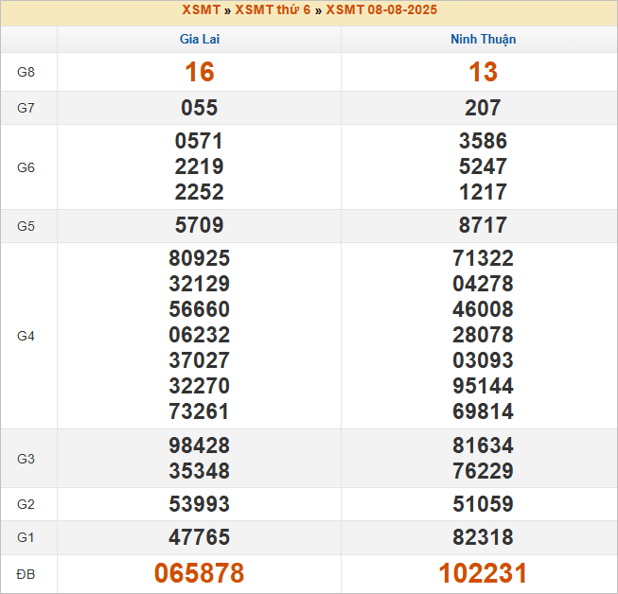The height and width of the screenshot is (594, 618).
Task: Click G4 number 73261
Action: 200,411
